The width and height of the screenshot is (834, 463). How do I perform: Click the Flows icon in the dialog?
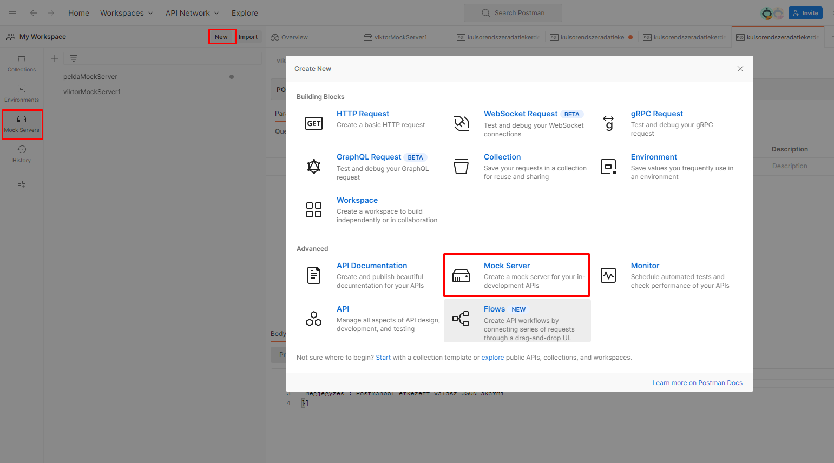[x=461, y=319]
